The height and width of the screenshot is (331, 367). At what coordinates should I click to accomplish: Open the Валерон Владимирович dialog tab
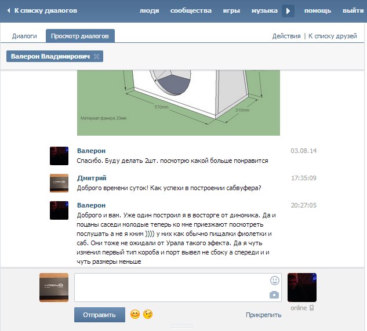point(50,56)
